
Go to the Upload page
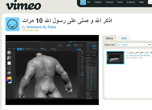point(109,2)
